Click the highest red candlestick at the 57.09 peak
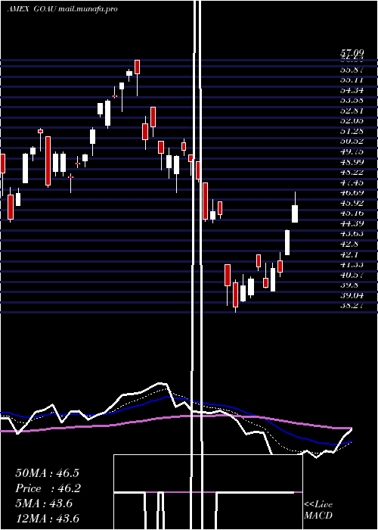 click(x=137, y=67)
